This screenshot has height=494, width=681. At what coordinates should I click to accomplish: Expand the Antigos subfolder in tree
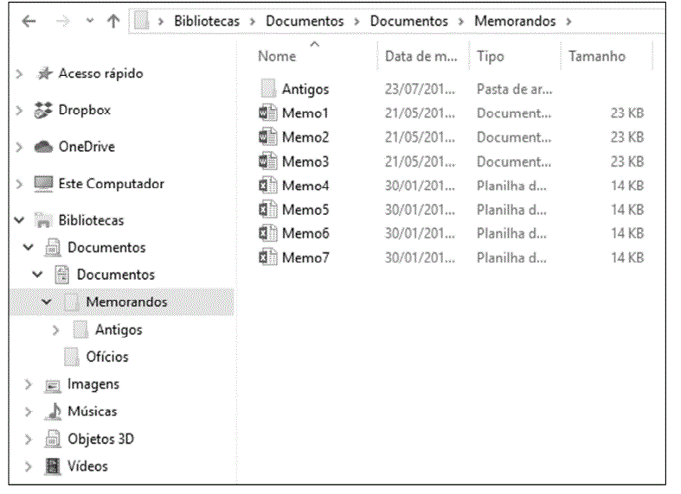pyautogui.click(x=55, y=331)
